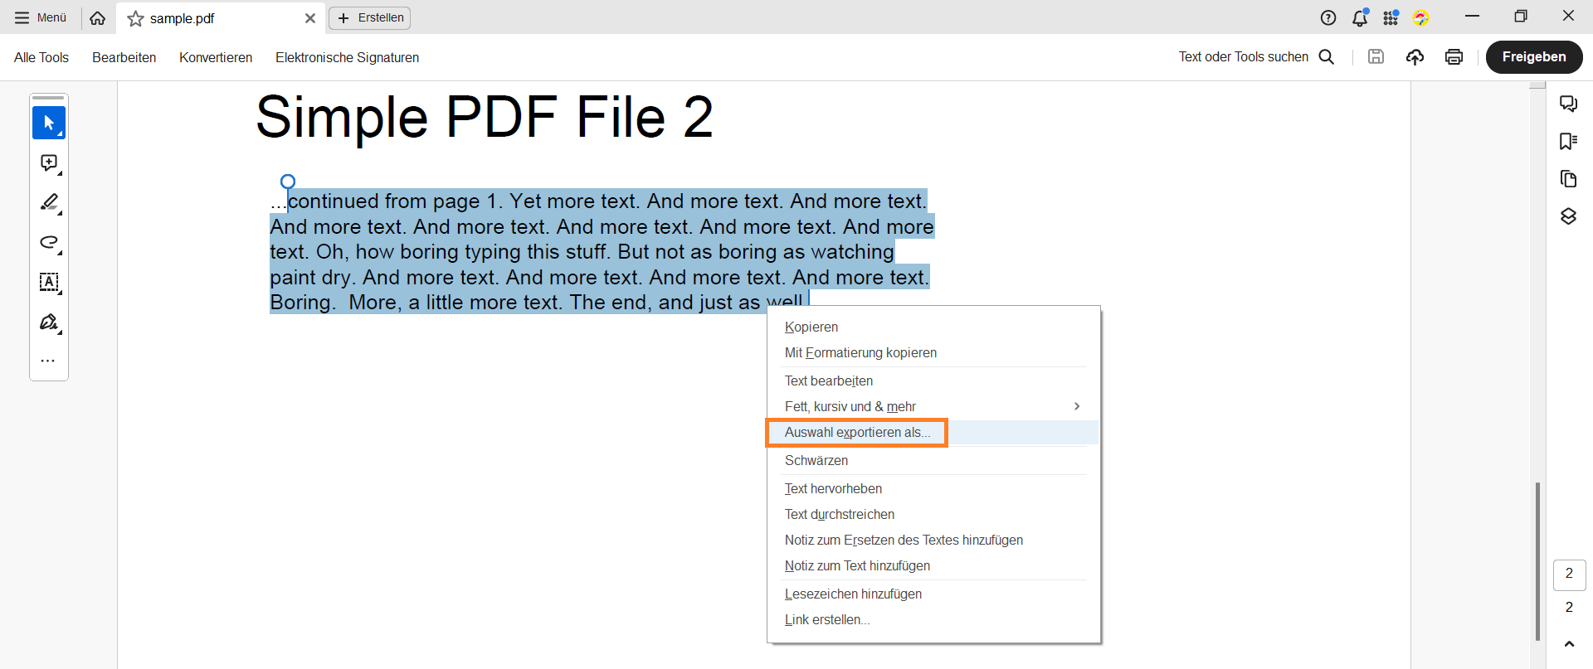Click the current page number field
The image size is (1593, 669).
coord(1568,574)
